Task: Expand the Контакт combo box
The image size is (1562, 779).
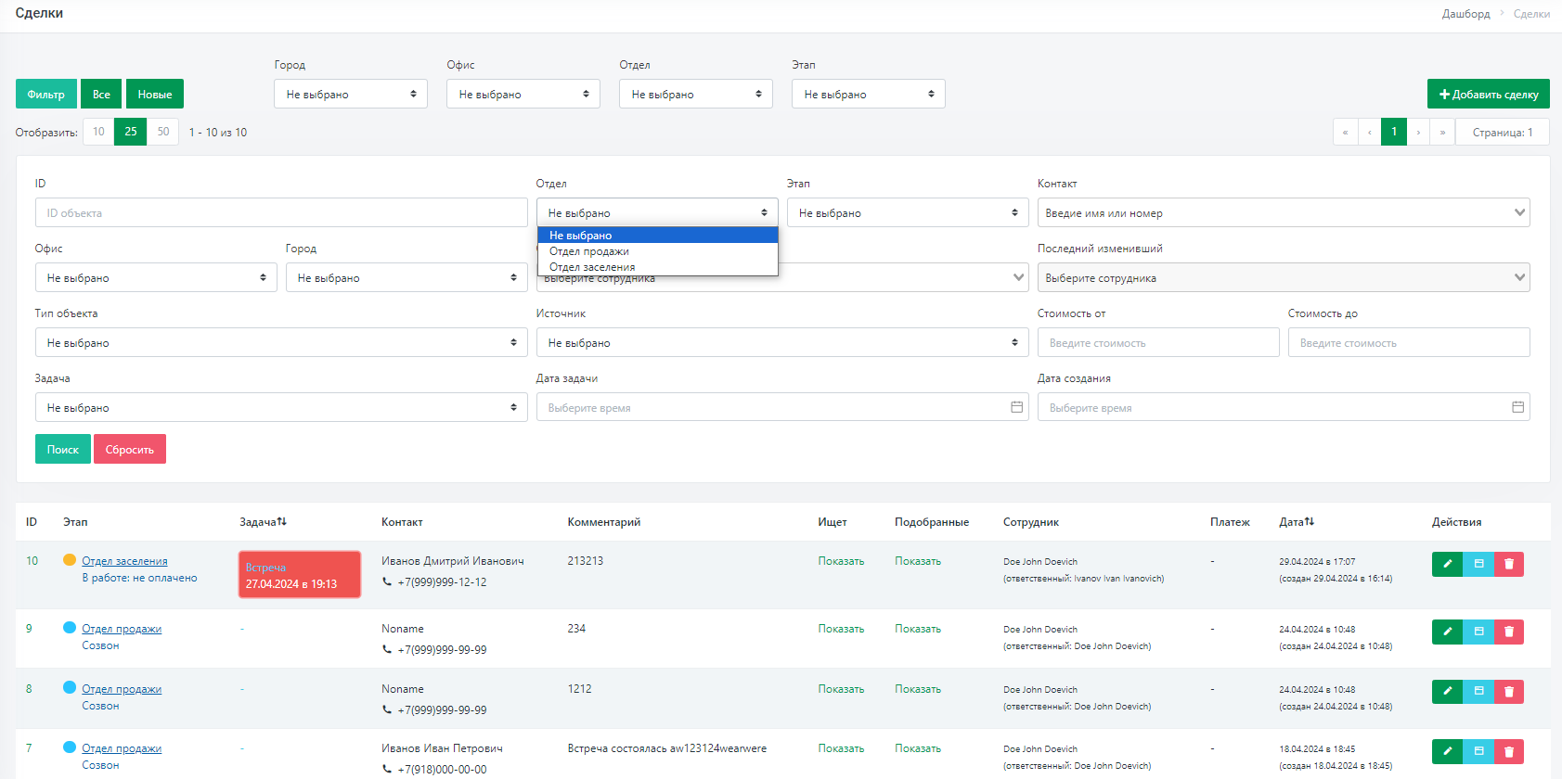Action: pyautogui.click(x=1284, y=212)
